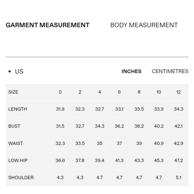Select size 12 column header

[178, 92]
